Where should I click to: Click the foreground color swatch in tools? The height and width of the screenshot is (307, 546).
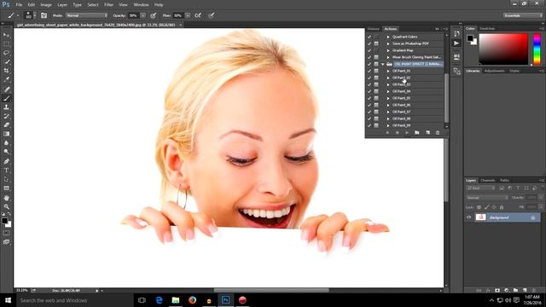click(4, 221)
